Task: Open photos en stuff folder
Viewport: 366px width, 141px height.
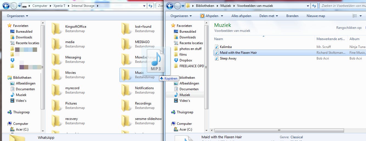Action: 188,49
